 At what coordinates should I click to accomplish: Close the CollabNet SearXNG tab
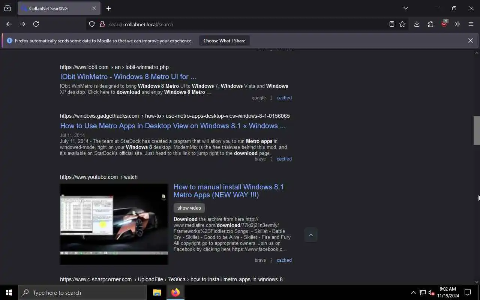[x=94, y=8]
